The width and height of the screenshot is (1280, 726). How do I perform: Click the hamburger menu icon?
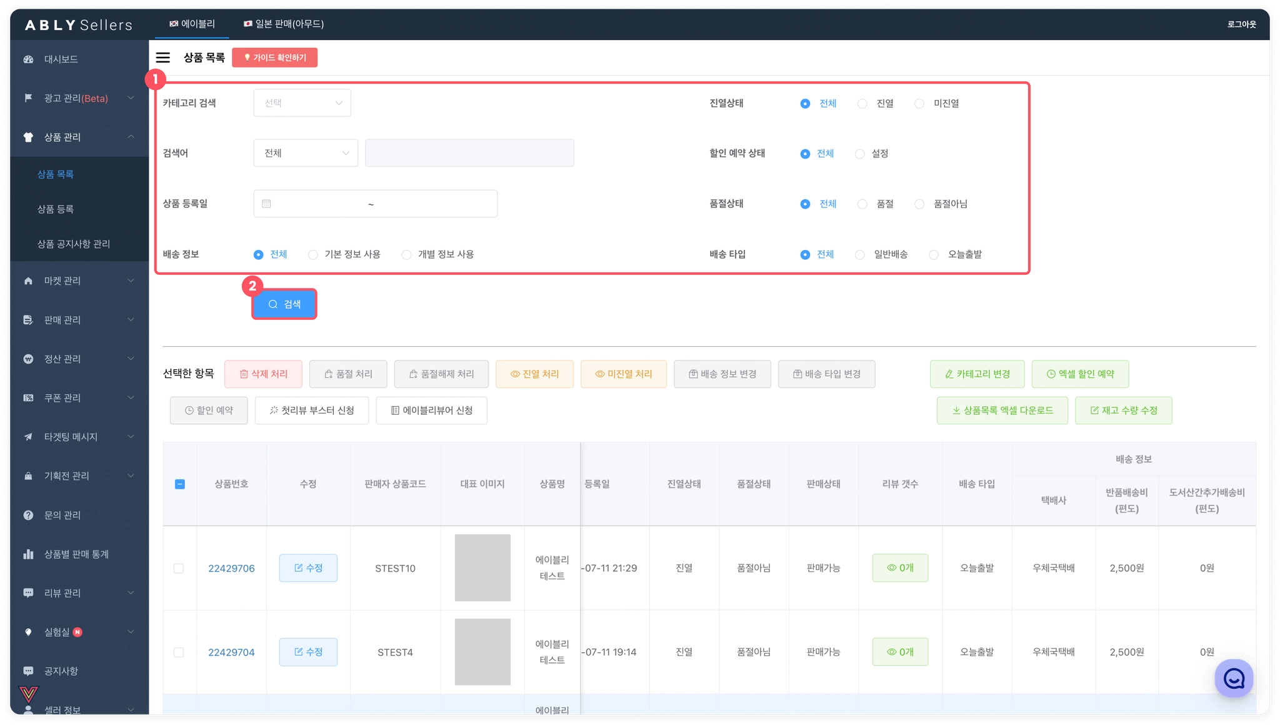162,57
